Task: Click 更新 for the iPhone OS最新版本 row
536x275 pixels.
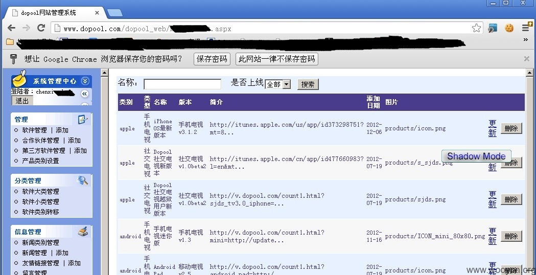Action: pos(492,128)
